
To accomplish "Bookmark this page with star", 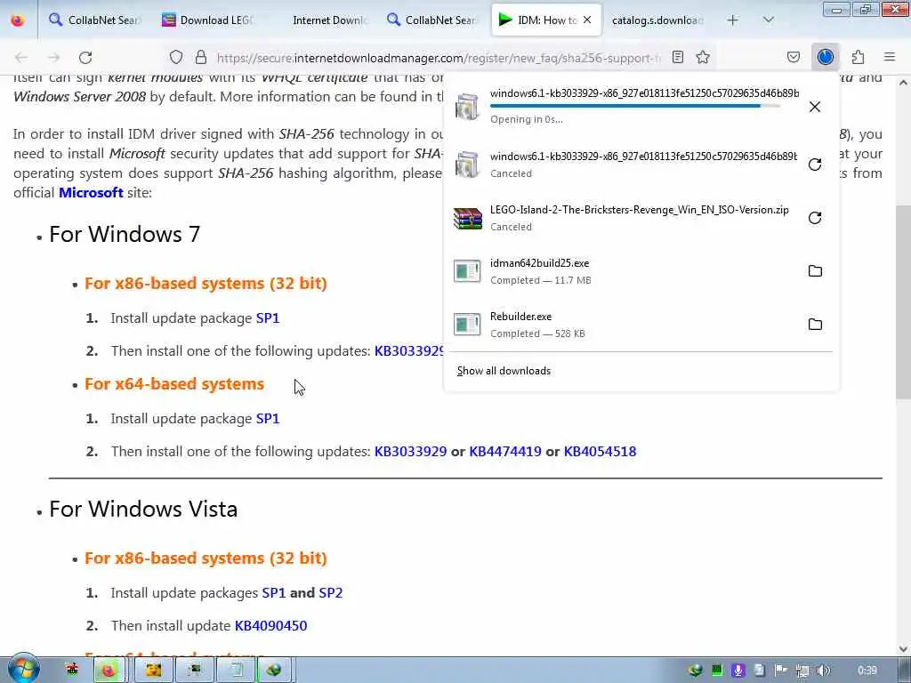I will click(703, 57).
